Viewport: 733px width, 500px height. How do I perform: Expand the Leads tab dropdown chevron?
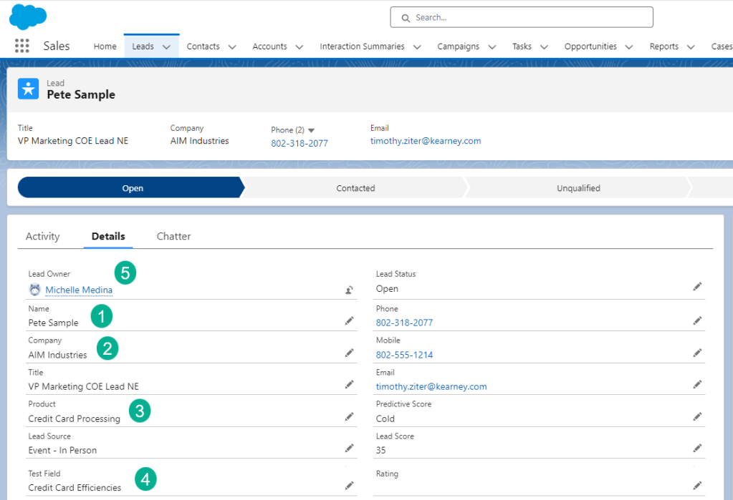tap(166, 47)
